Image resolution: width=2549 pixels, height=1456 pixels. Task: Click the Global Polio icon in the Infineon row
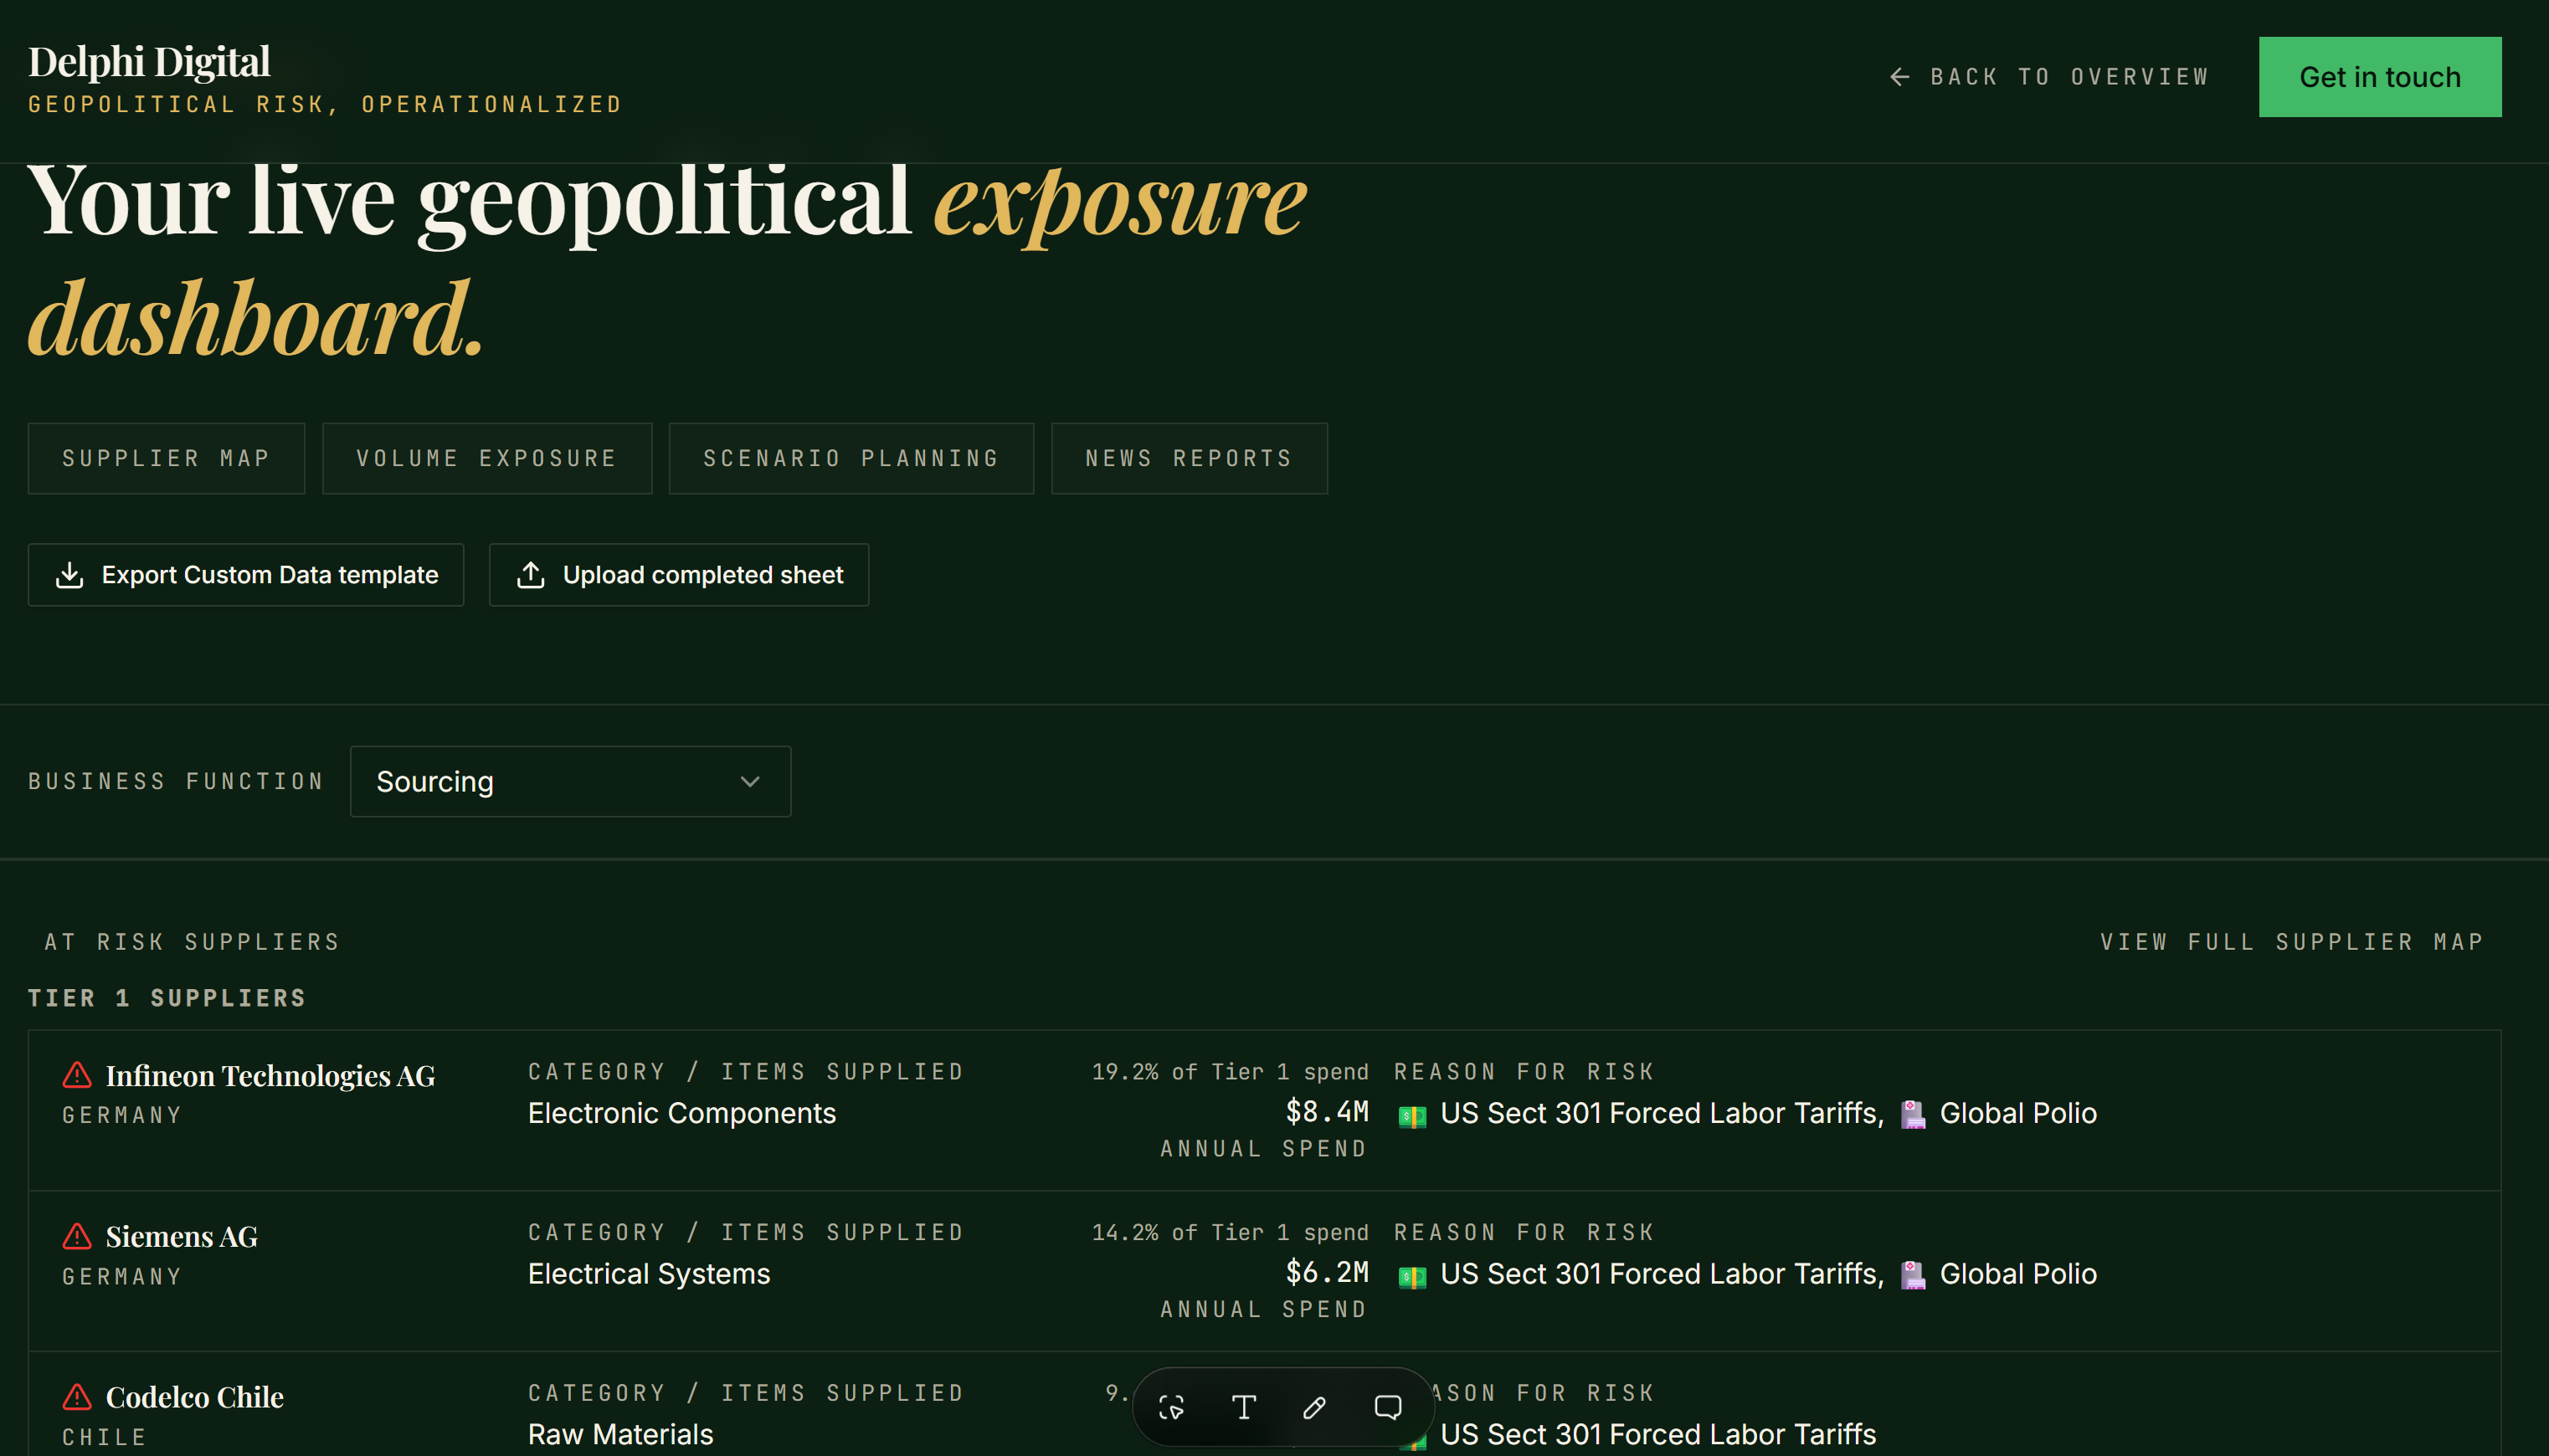click(x=1913, y=1114)
